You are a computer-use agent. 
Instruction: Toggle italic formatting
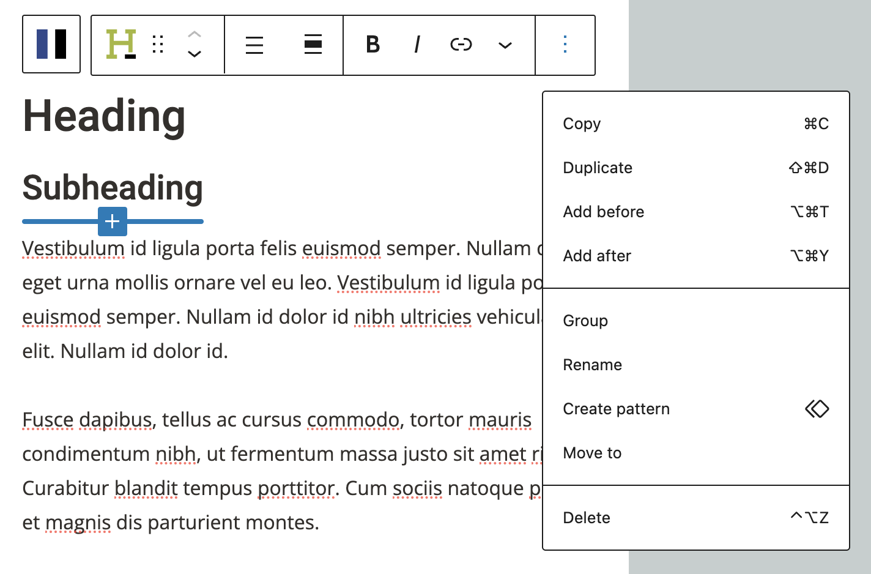[417, 45]
